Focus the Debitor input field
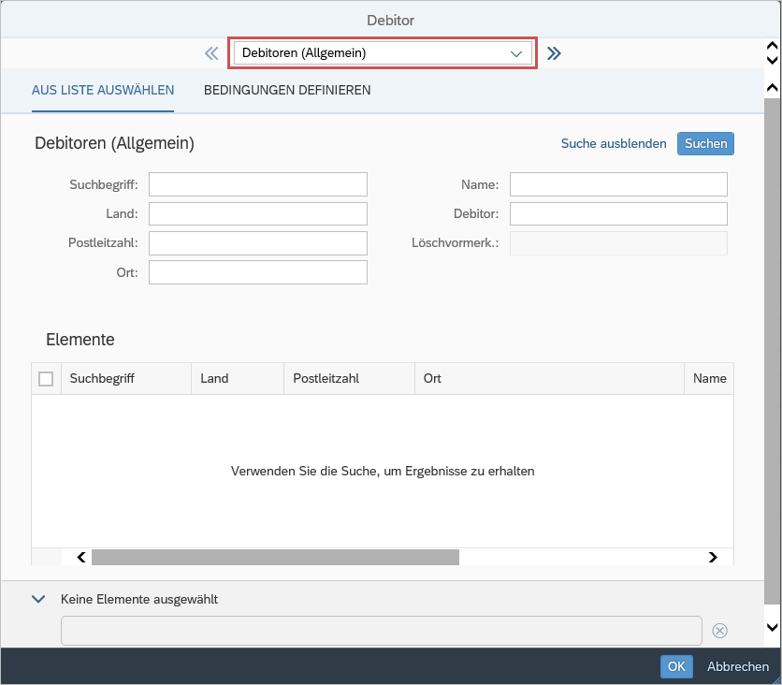 click(x=618, y=213)
